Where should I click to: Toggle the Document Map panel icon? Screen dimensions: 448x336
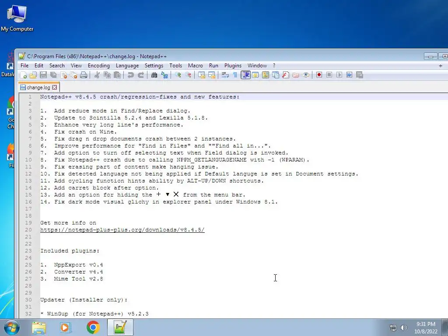click(266, 75)
